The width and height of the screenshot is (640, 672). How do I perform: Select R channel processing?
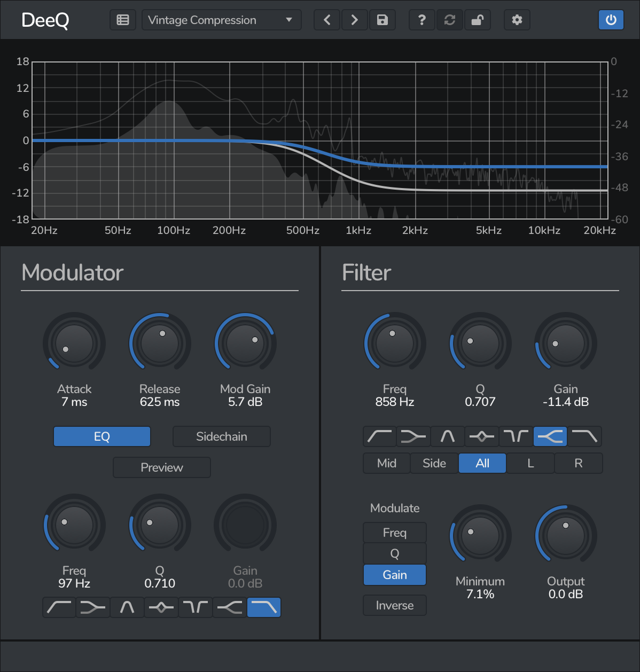pos(579,463)
